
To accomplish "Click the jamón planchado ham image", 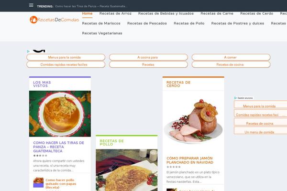I will click(193, 122).
